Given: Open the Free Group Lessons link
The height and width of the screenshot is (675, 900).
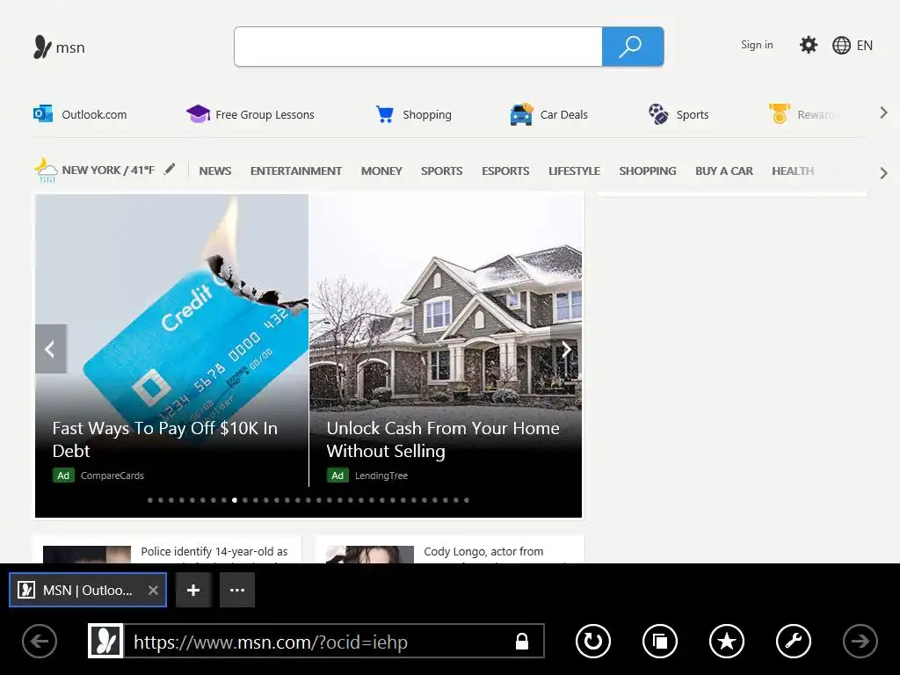Looking at the screenshot, I should pos(265,115).
